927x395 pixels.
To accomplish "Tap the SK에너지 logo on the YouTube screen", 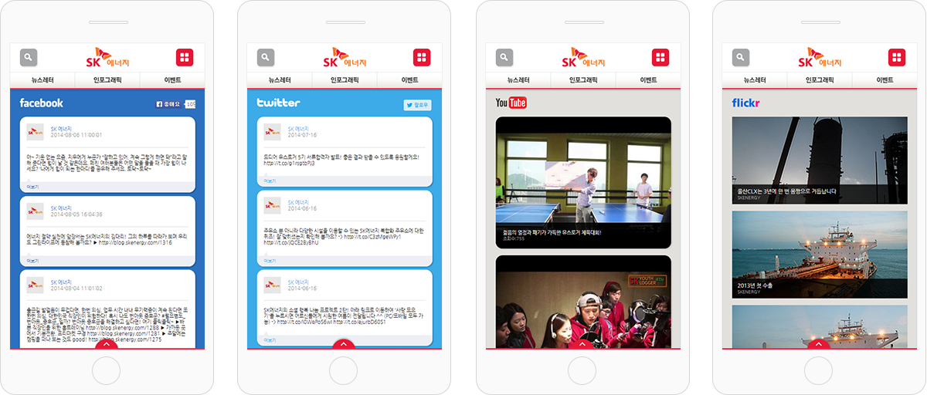I will (583, 58).
